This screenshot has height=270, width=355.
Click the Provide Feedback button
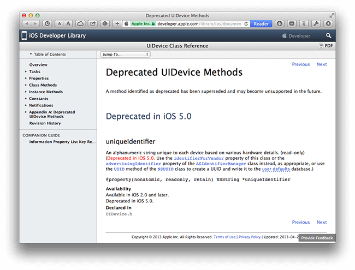317,238
